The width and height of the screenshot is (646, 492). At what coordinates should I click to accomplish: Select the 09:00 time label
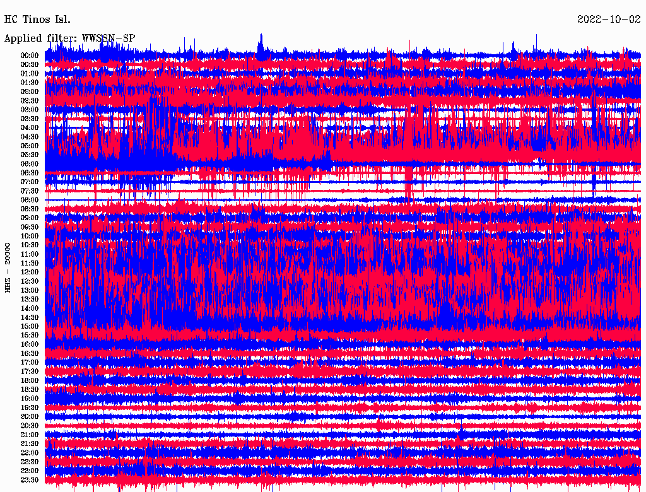[30, 218]
